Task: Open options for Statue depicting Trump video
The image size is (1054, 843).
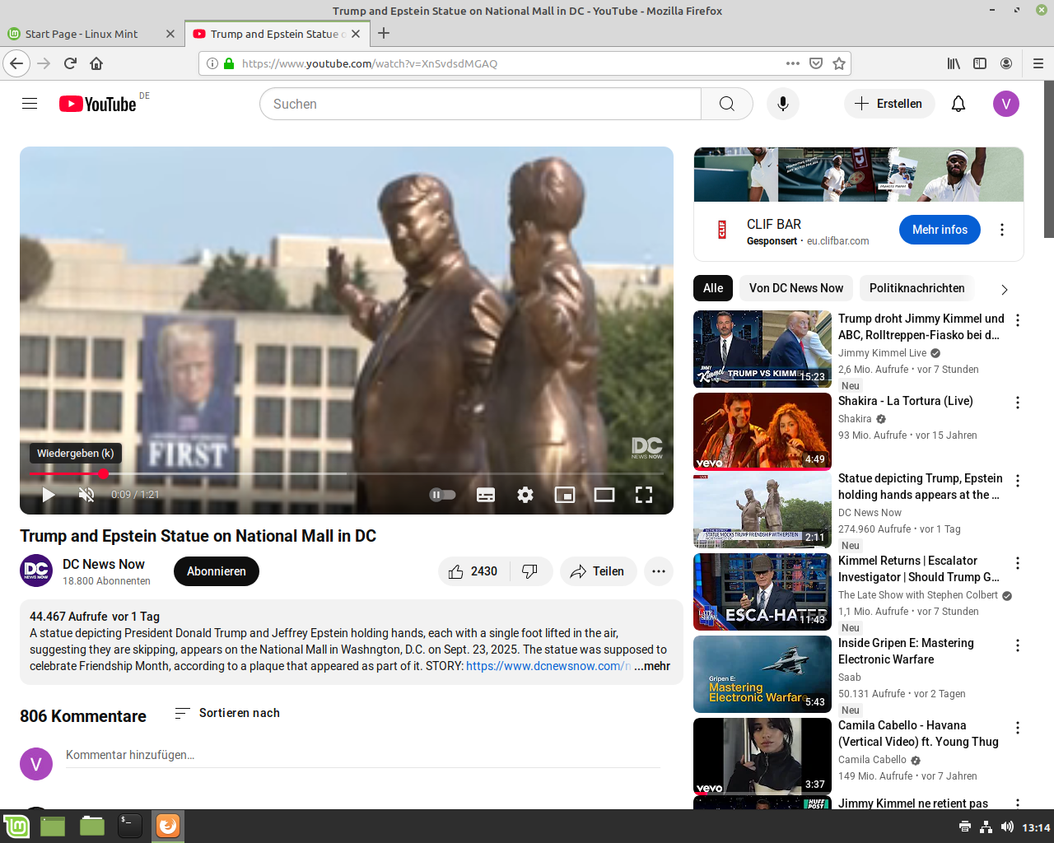Action: (x=1018, y=481)
